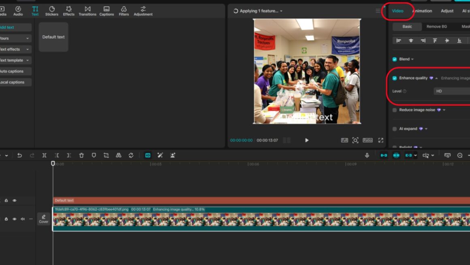Align the clip to the left
This screenshot has width=470, height=265.
(x=399, y=41)
